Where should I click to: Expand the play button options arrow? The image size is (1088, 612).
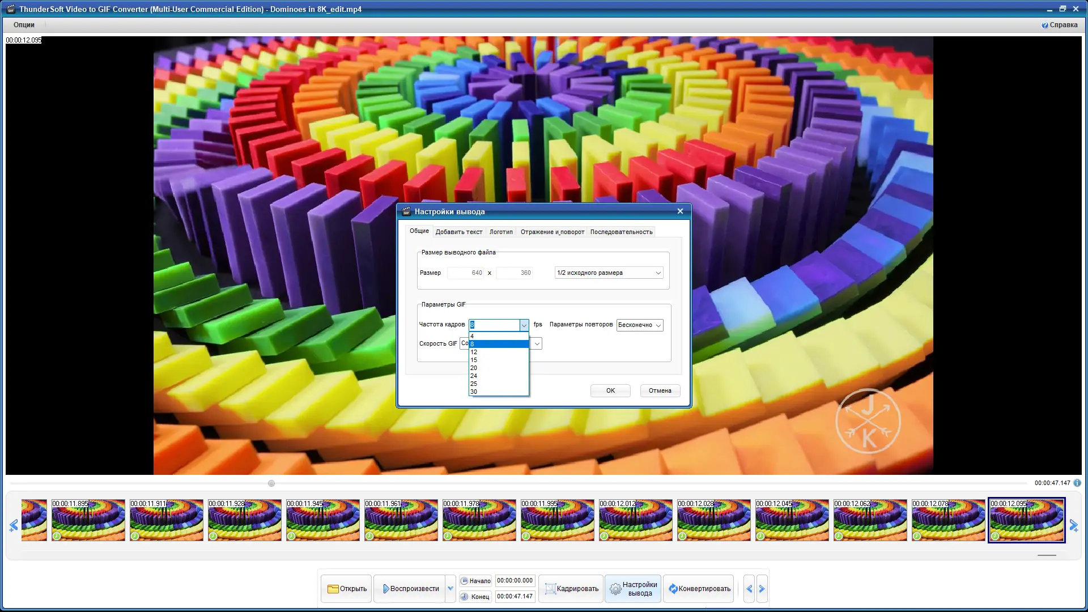pyautogui.click(x=450, y=588)
